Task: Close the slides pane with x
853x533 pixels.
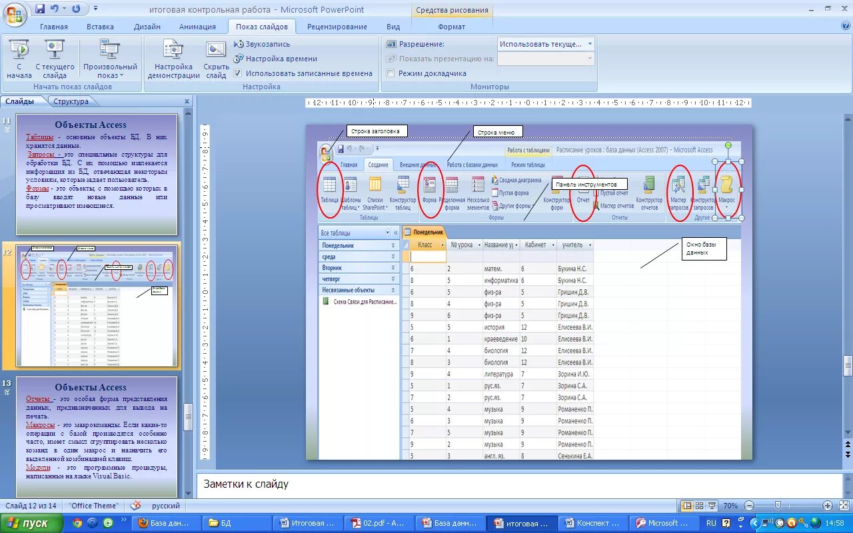Action: [x=187, y=101]
